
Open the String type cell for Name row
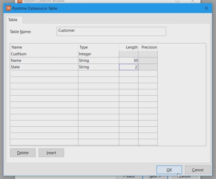click(x=98, y=61)
